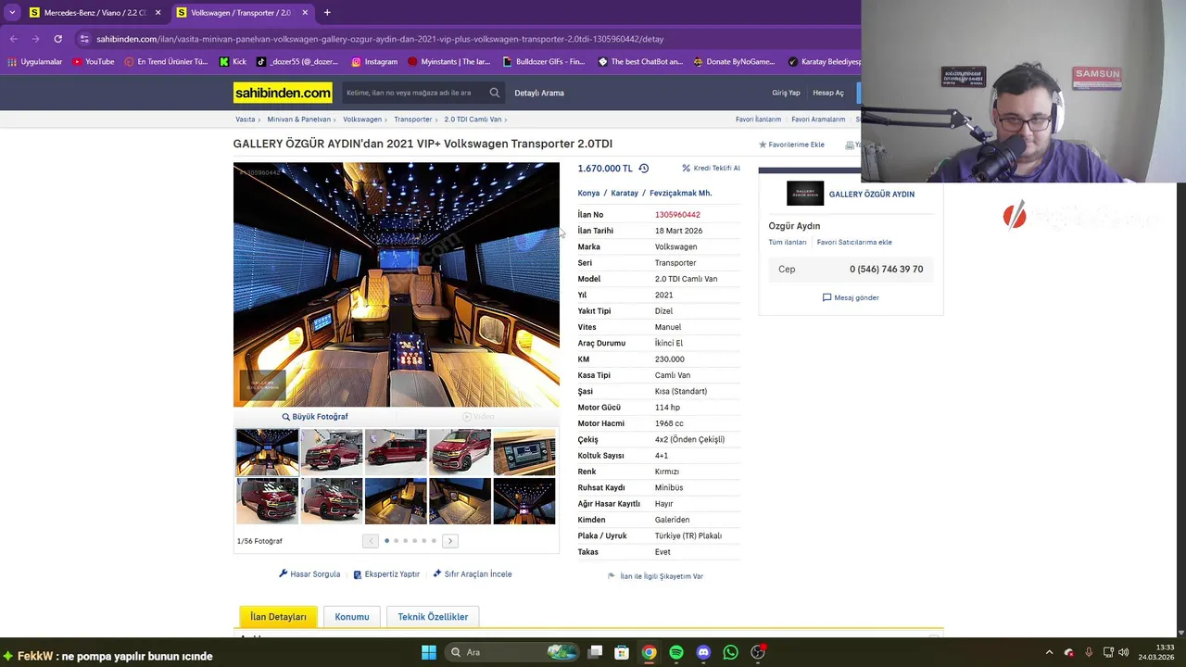Click Giriş Yap
Screen dimensions: 1186x667
coord(786,93)
